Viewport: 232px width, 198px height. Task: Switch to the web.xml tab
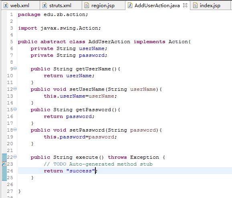[x=20, y=6]
